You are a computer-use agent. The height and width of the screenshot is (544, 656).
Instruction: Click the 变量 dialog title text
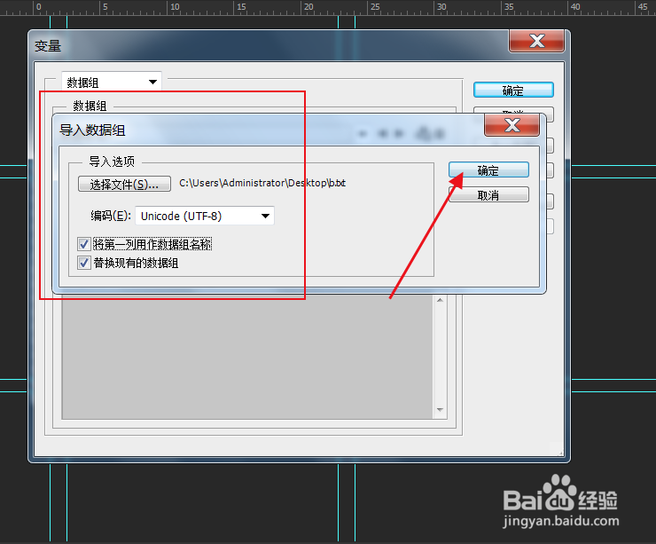[48, 45]
